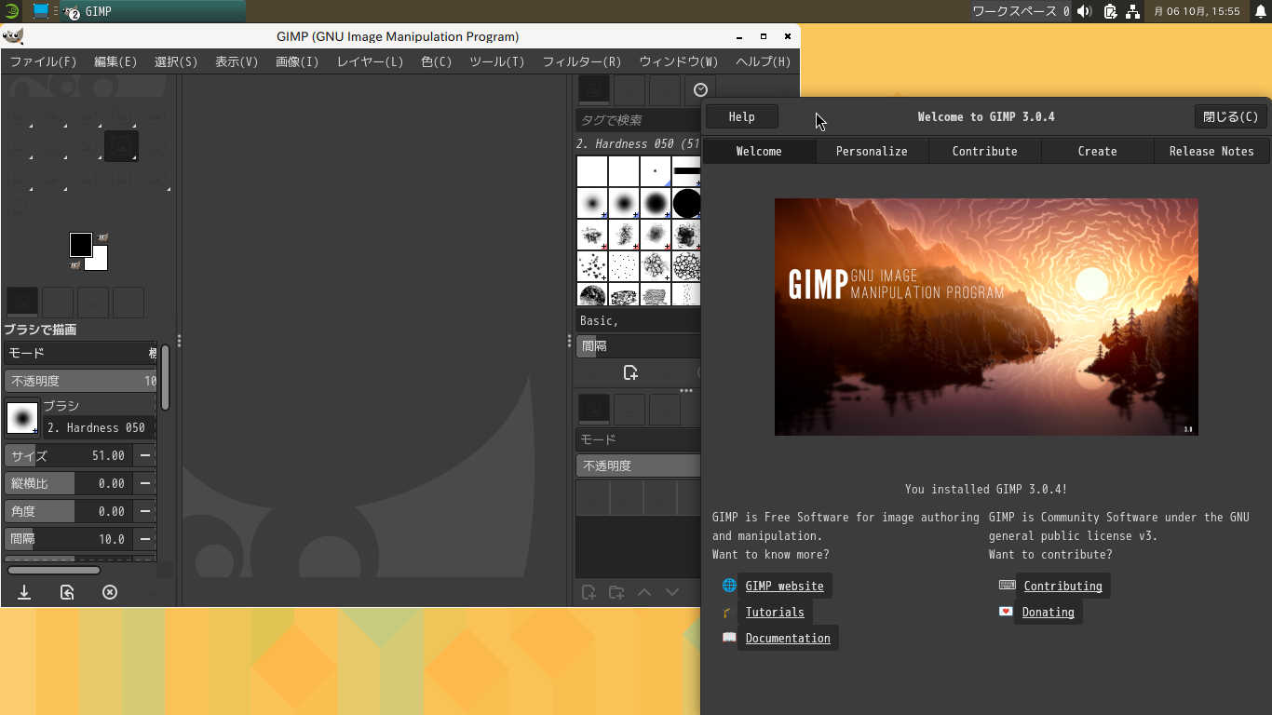Open the ウィンドウ(W) menu
Image resolution: width=1272 pixels, height=715 pixels.
tap(678, 61)
